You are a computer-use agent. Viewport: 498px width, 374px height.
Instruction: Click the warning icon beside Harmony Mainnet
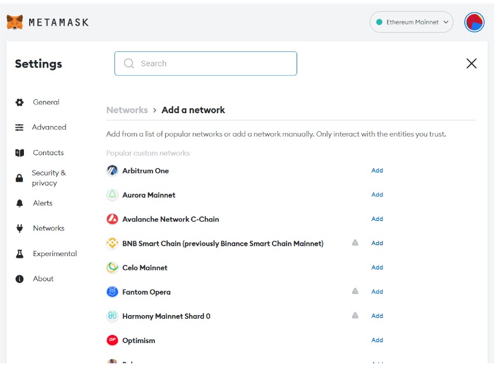point(355,316)
